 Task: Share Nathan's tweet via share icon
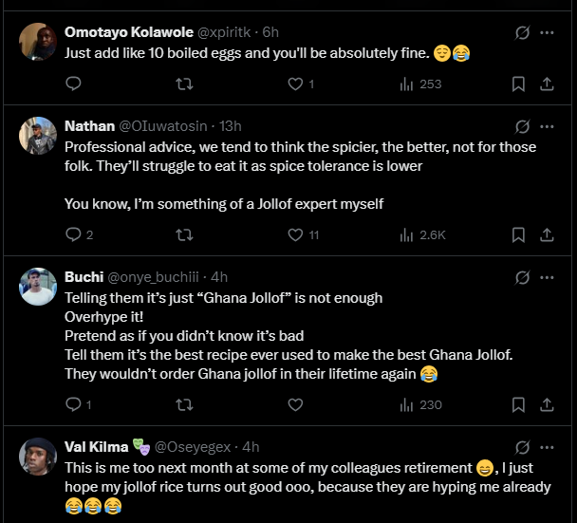(547, 234)
